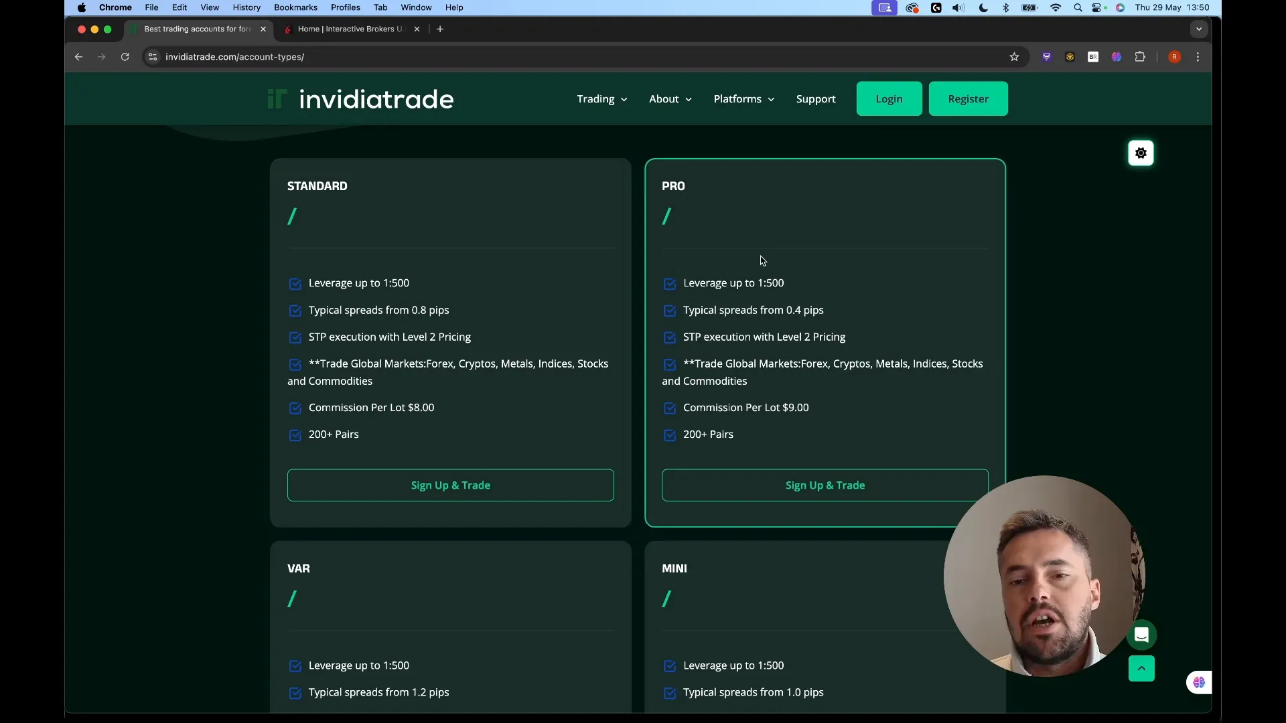Click the Bluetooth menu bar icon

click(1005, 7)
